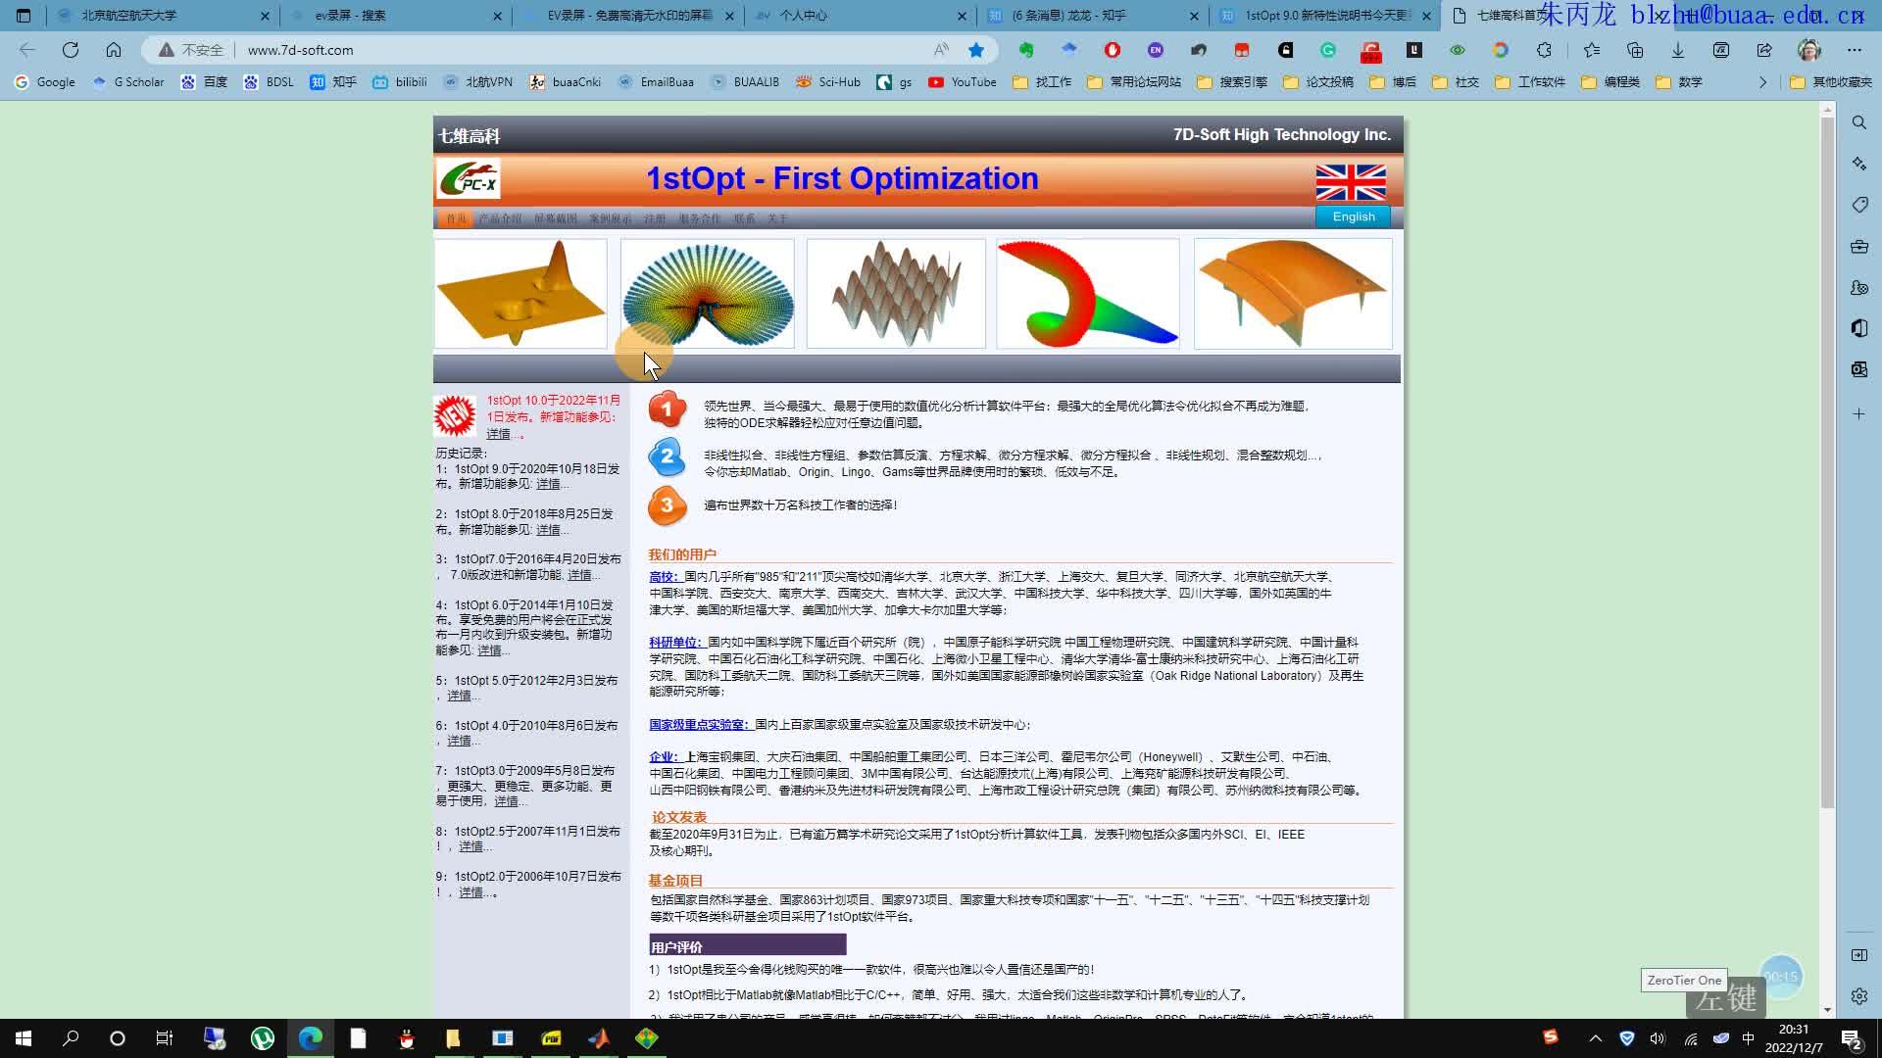Screen dimensions: 1882x1058
Task: Open the 编程类 bookmarks folder
Action: pyautogui.click(x=1610, y=82)
